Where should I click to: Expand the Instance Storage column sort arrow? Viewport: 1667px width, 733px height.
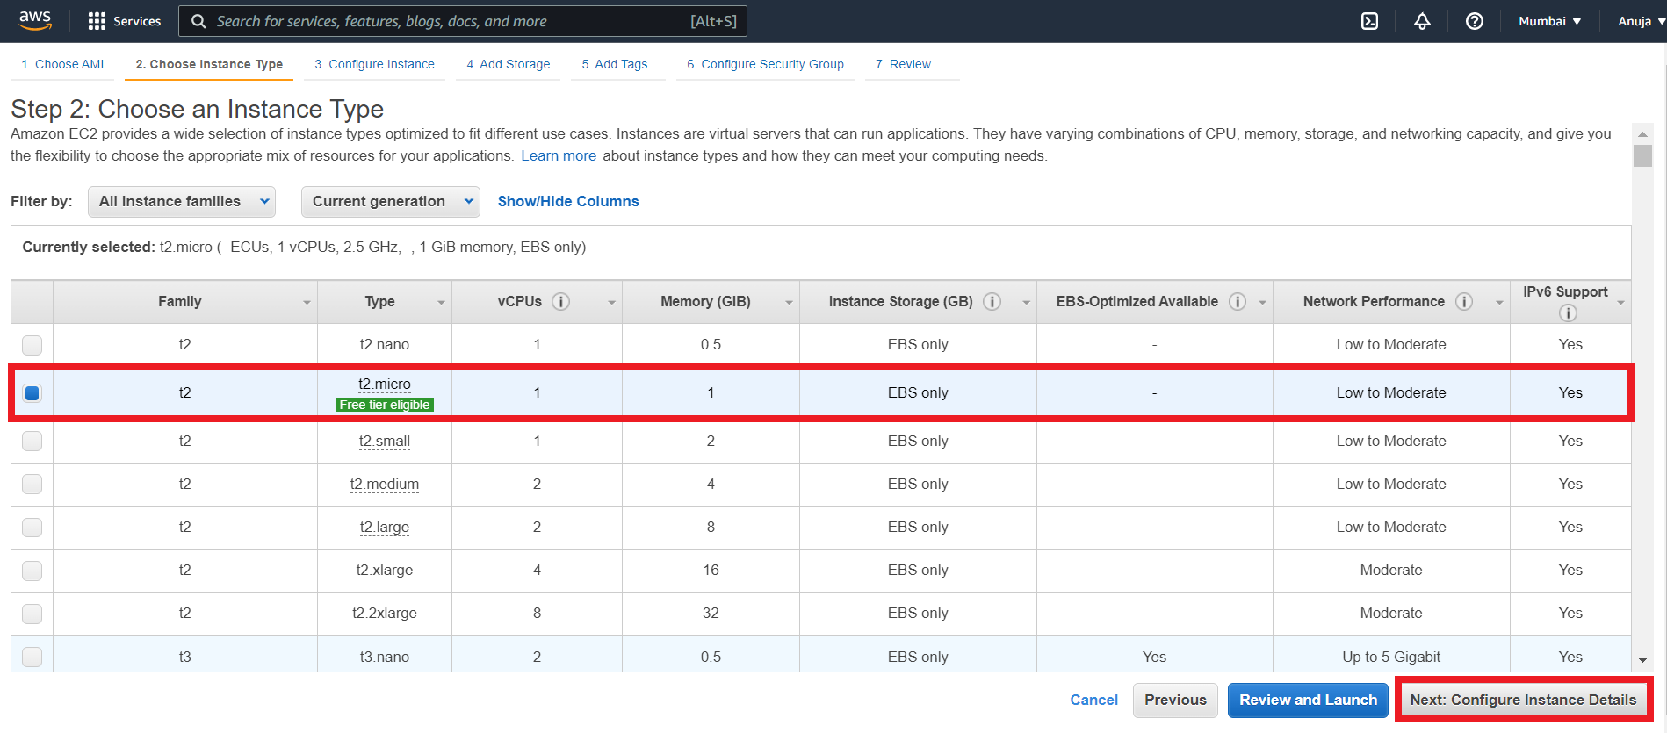(1026, 303)
